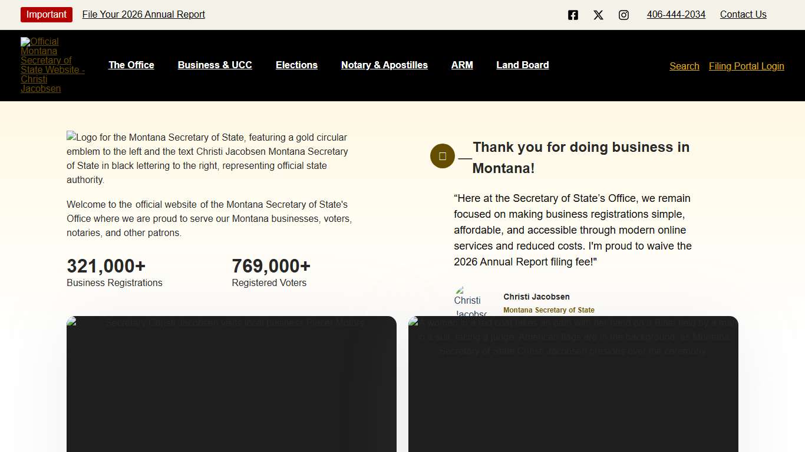Viewport: 805px width, 452px height.
Task: Call the 406-444-2034 phone link
Action: 676,15
